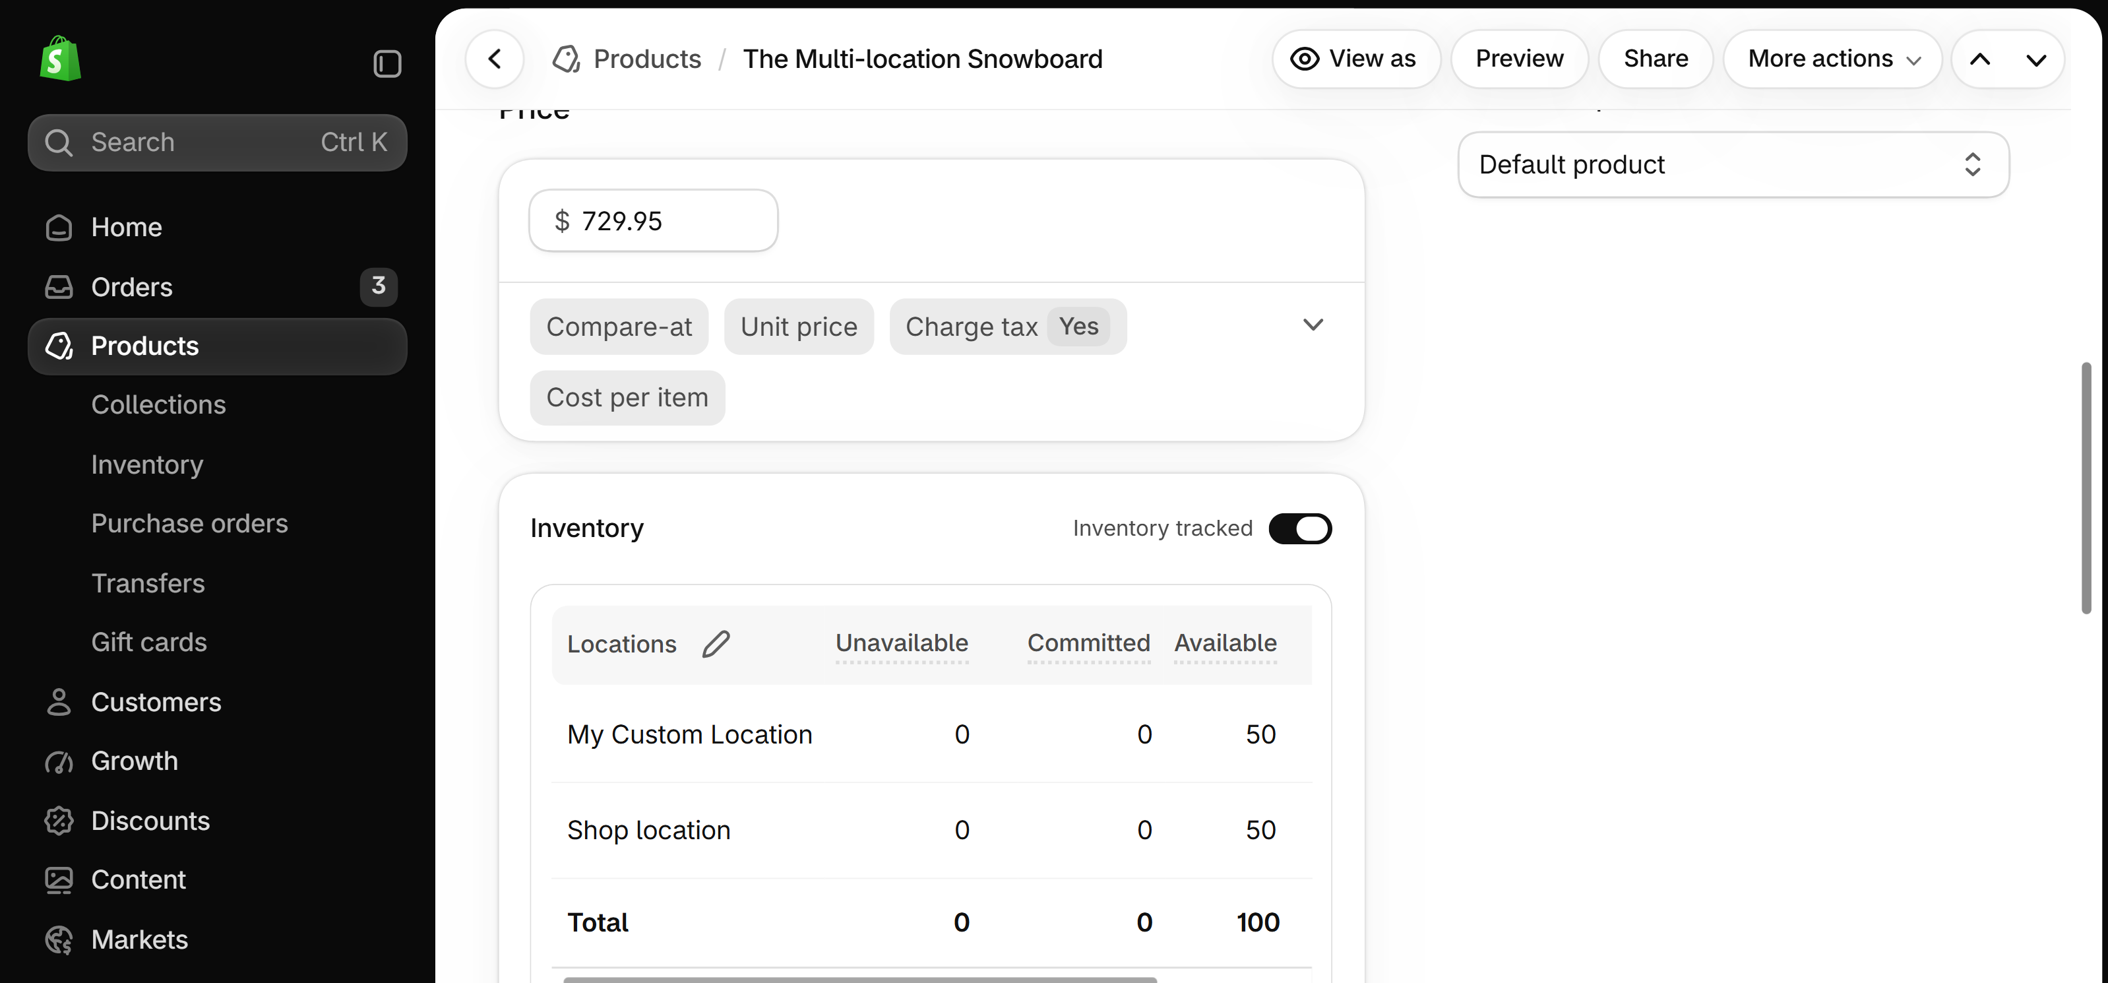This screenshot has height=983, width=2108.
Task: Open Transfers in the sidebar
Action: 148,584
